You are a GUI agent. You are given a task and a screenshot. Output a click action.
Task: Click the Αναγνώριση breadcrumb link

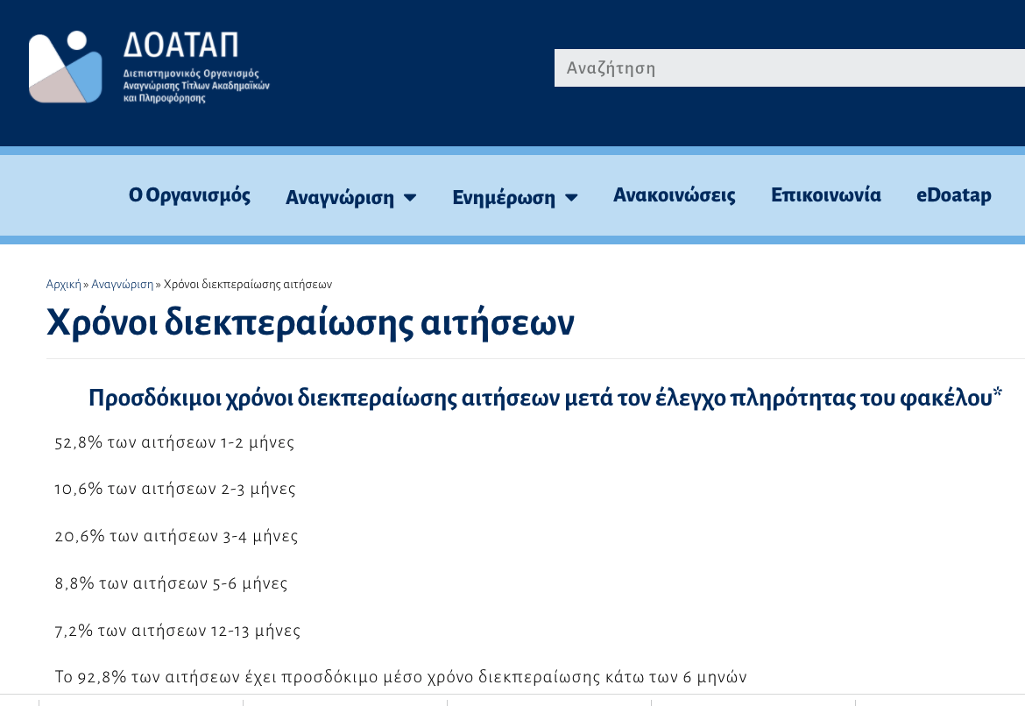pos(124,284)
